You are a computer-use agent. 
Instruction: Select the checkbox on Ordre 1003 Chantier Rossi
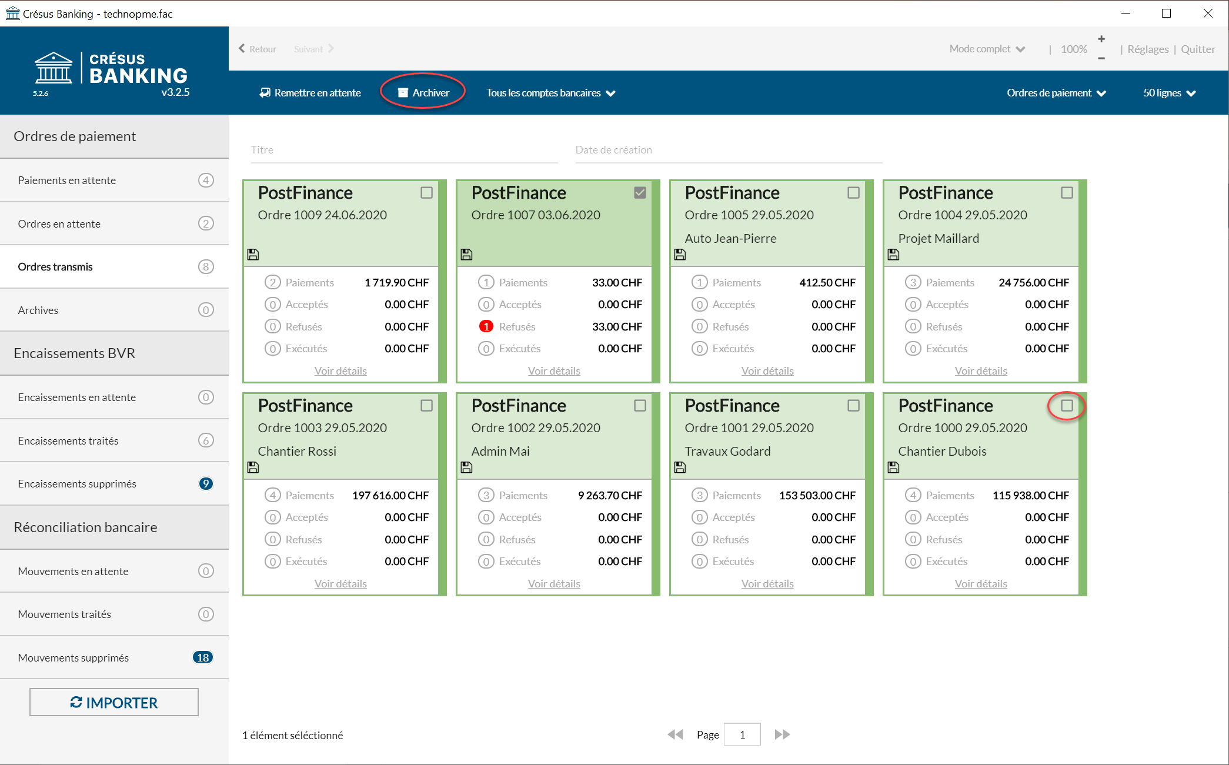[427, 406]
